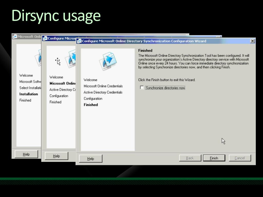Screen dimensions: 263x197
Task: Select Active Directory step in middle window
Action: tap(62, 90)
